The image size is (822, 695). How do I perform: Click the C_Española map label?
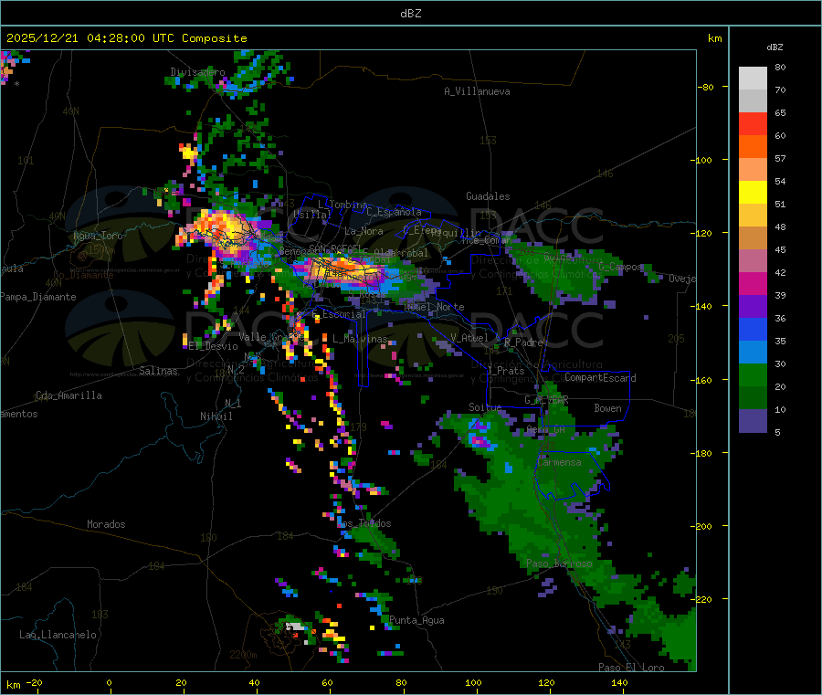pos(394,212)
